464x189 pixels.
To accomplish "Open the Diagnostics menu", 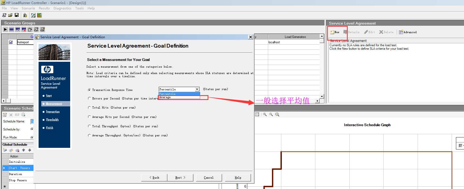I will tap(62, 8).
